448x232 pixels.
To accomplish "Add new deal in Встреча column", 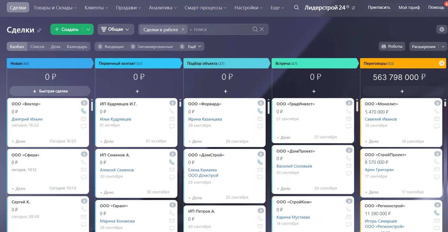I will (314, 91).
